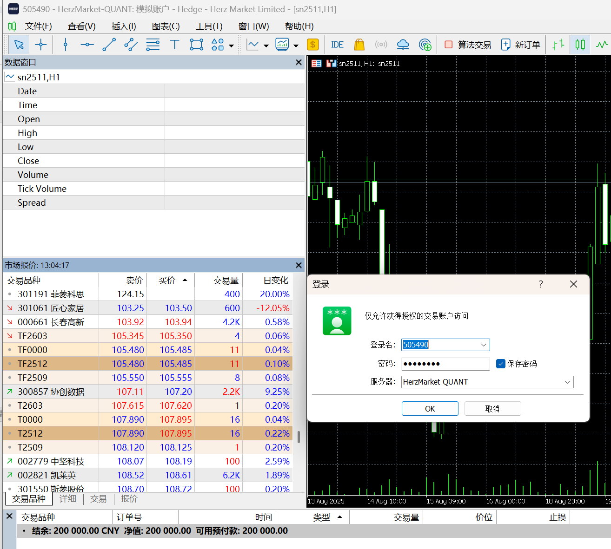611x549 pixels.
Task: Click the Tick Volume row in data window
Action: (x=153, y=189)
